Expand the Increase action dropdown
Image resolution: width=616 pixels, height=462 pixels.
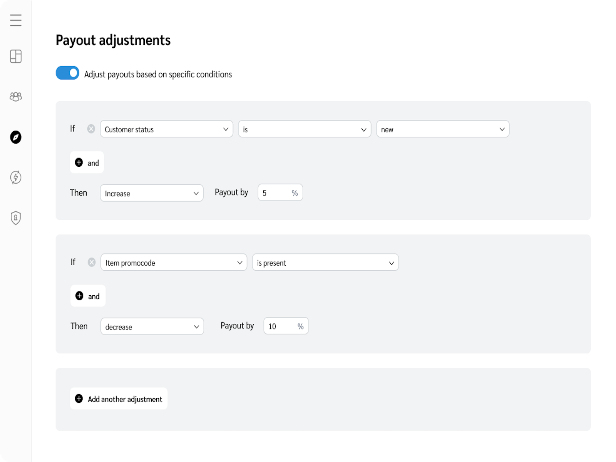[152, 193]
